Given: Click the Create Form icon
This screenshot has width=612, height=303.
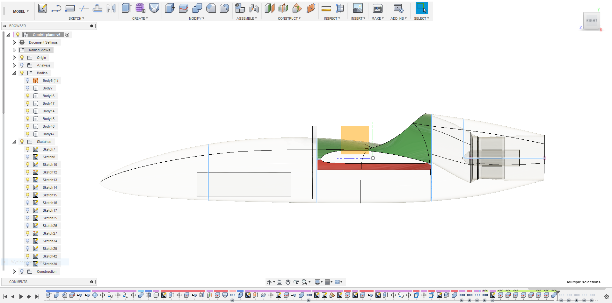Looking at the screenshot, I should pos(141,8).
